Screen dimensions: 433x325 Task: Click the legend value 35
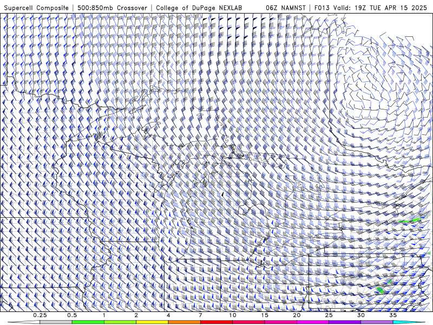click(393, 315)
